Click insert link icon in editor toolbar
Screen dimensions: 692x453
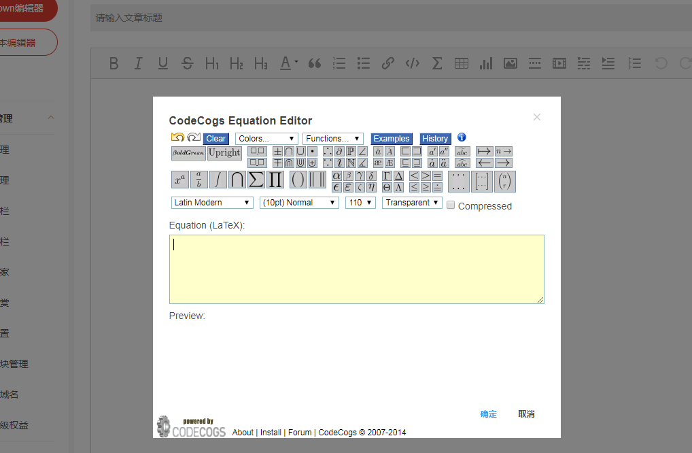coord(388,63)
